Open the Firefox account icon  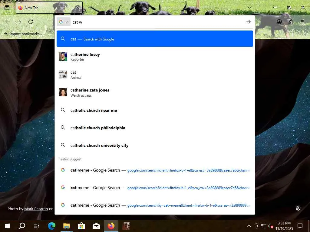click(x=279, y=22)
